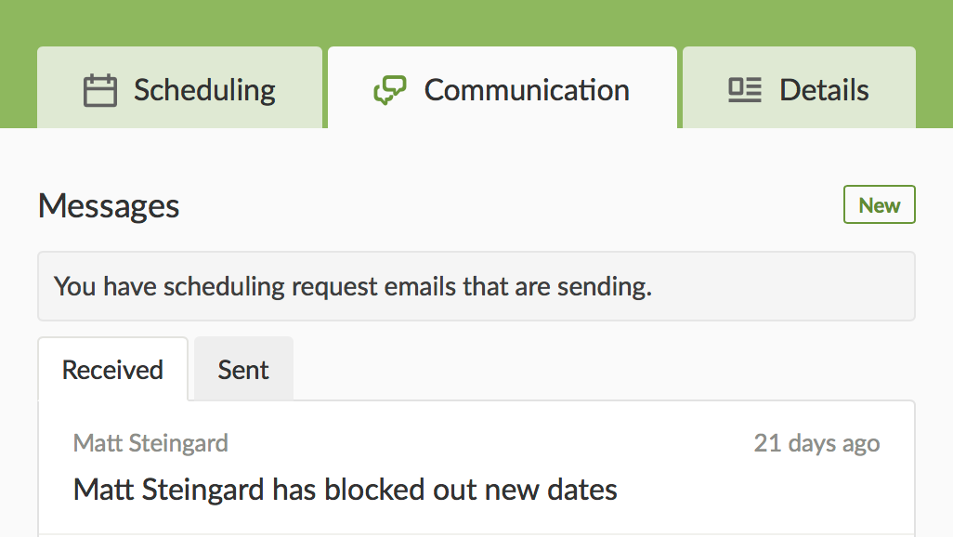Image resolution: width=953 pixels, height=537 pixels.
Task: Click the Messages page heading
Action: coord(109,205)
